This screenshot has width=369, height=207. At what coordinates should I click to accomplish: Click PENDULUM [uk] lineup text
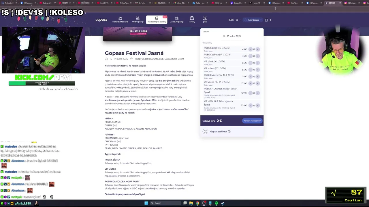(x=113, y=122)
